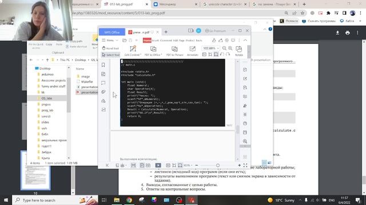Switch to the Page ribbon tab
The width and height of the screenshot is (366, 205).
(x=182, y=40)
